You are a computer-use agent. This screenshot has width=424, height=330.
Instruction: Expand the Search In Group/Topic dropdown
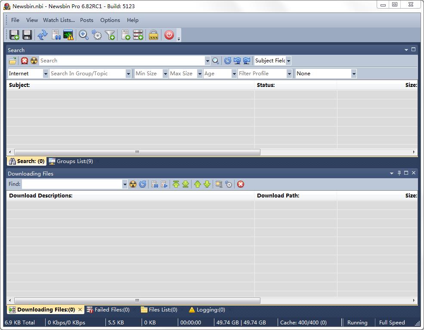tap(128, 74)
